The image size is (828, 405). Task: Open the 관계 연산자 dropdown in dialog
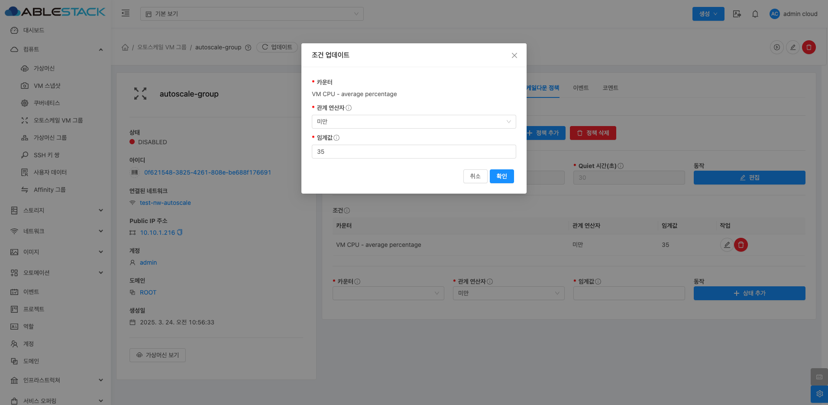pos(414,122)
